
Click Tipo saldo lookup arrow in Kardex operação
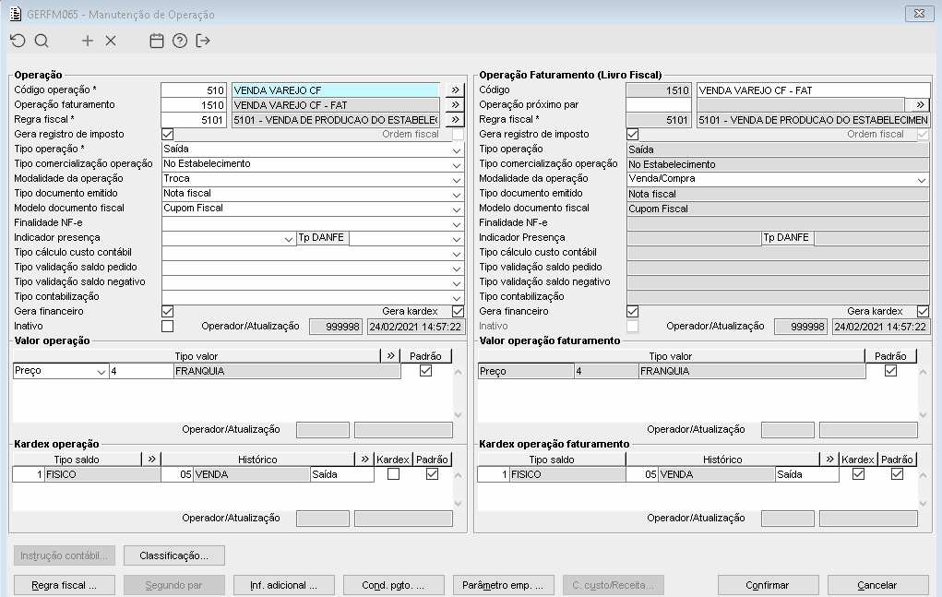click(151, 460)
